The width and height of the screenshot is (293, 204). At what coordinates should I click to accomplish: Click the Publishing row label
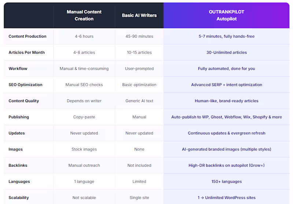click(x=19, y=117)
